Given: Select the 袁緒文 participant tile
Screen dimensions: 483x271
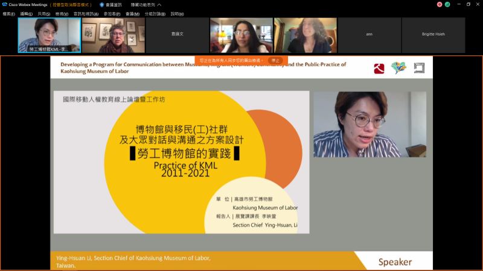Looking at the screenshot, I should pos(177,35).
